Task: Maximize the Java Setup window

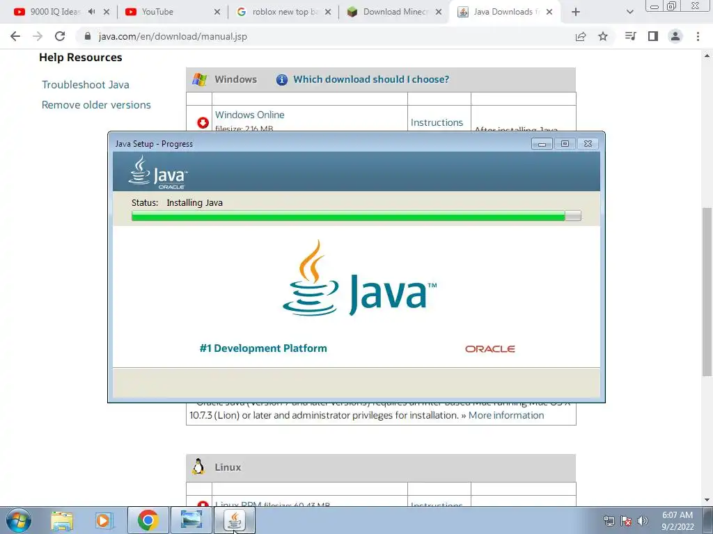Action: (x=565, y=144)
